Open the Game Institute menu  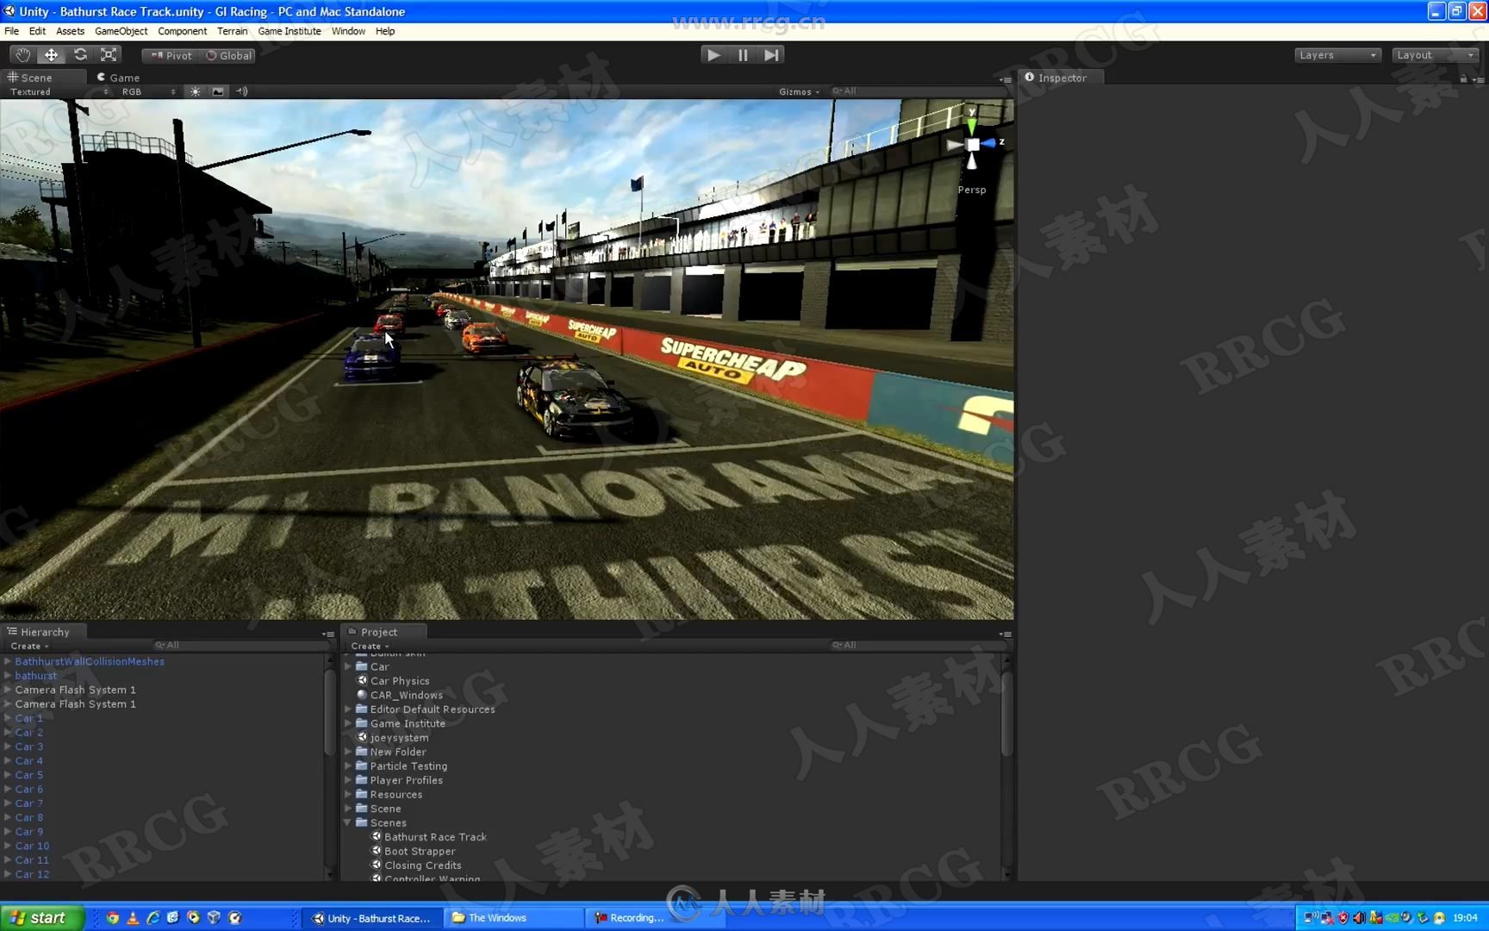[x=290, y=31]
